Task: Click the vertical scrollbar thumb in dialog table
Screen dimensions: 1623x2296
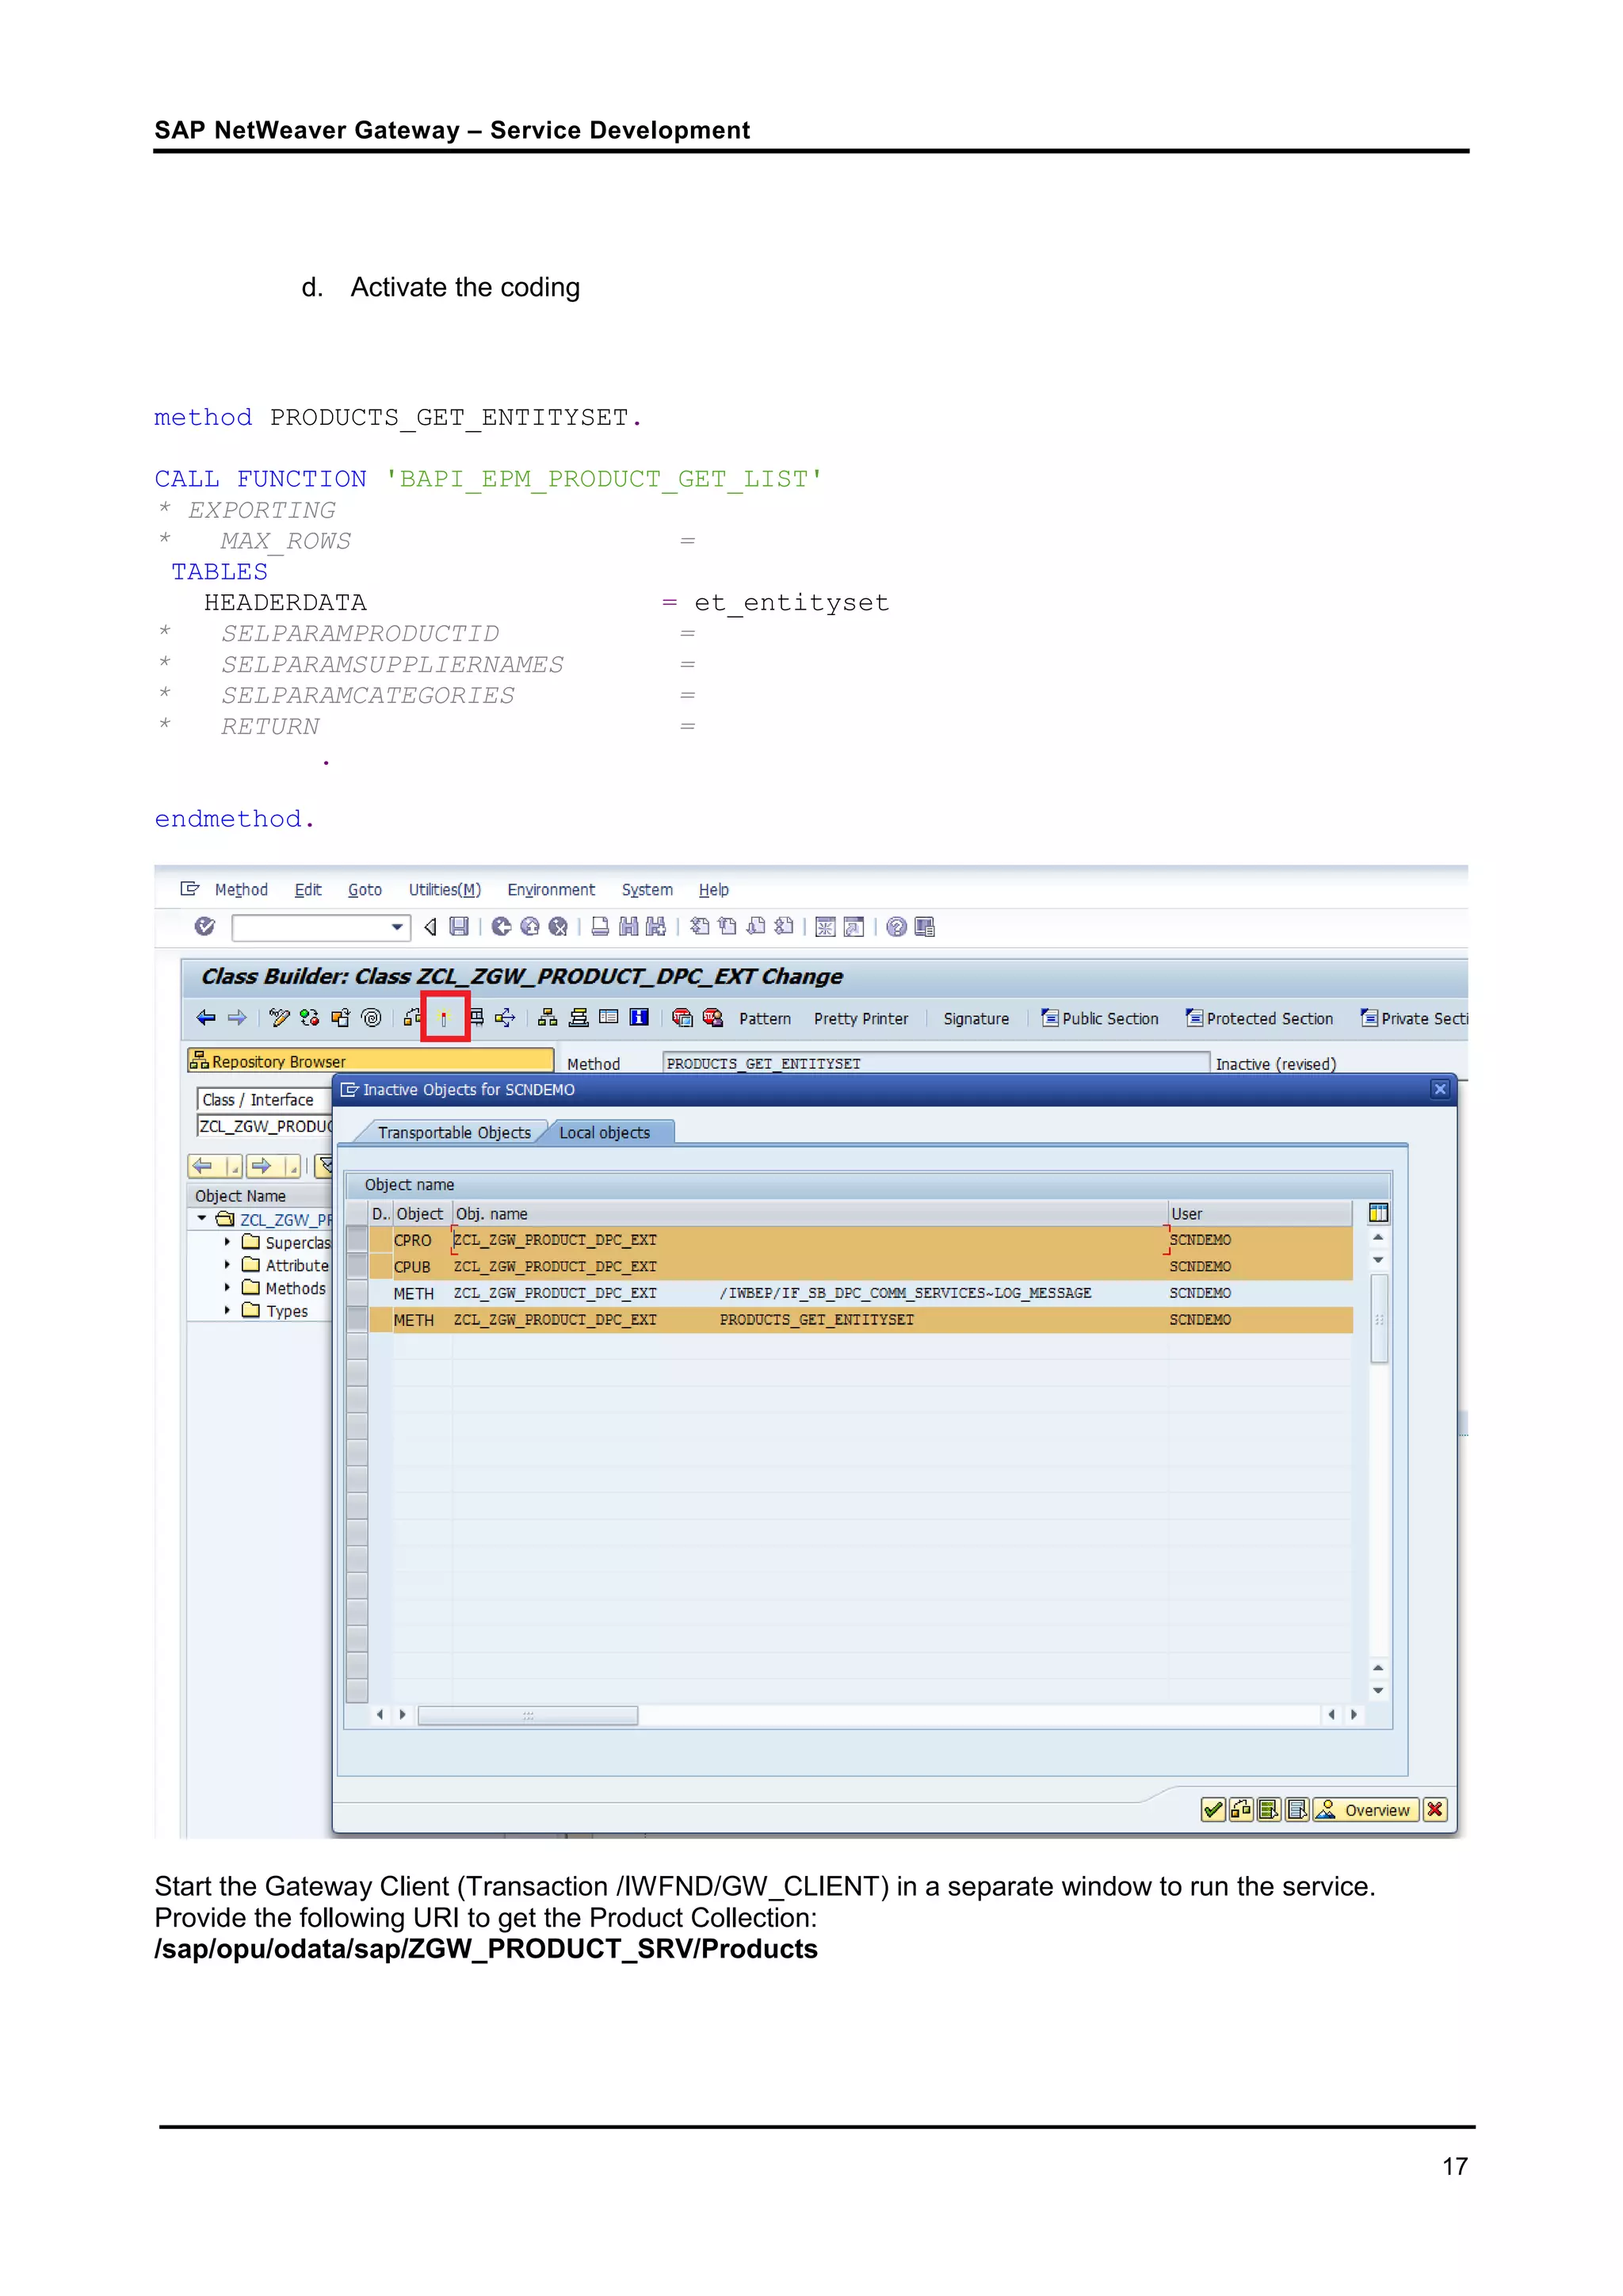Action: pyautogui.click(x=1379, y=1319)
